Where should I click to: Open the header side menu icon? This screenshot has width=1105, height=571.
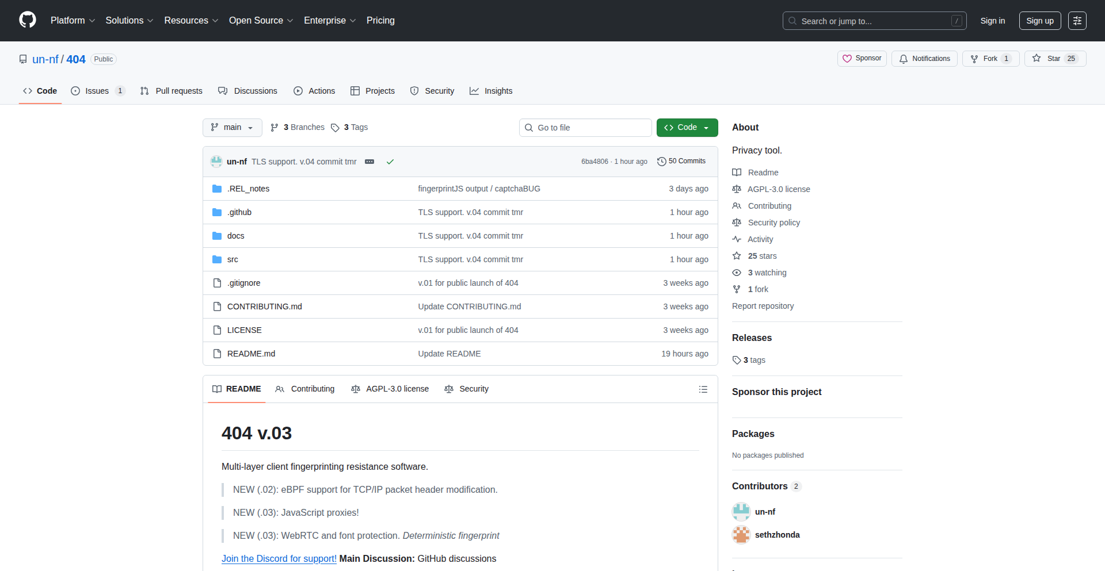point(1077,21)
